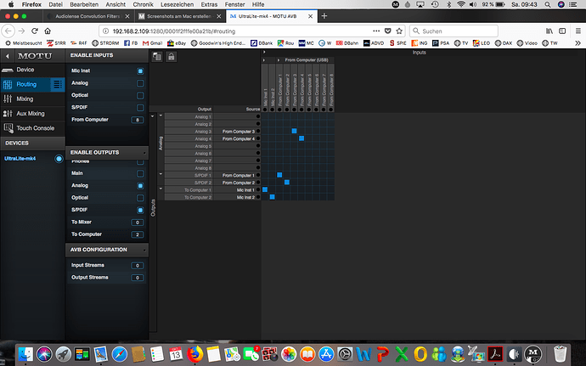Toggle the Analog 3 / From Computer 3 routing cell
This screenshot has width=586, height=366.
tap(294, 131)
